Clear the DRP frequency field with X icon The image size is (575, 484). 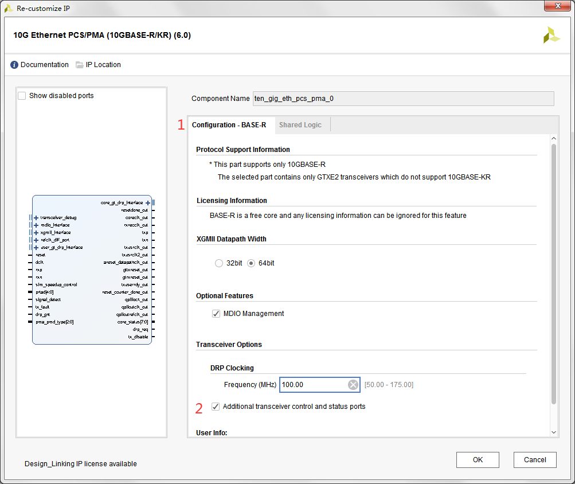coord(353,385)
